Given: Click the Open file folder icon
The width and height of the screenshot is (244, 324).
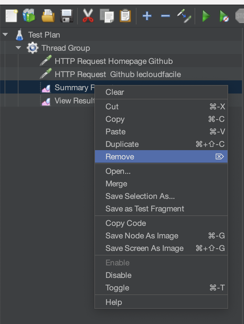Looking at the screenshot, I should (x=48, y=15).
